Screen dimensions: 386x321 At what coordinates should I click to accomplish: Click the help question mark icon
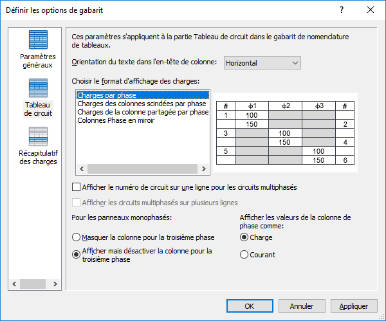(x=341, y=10)
